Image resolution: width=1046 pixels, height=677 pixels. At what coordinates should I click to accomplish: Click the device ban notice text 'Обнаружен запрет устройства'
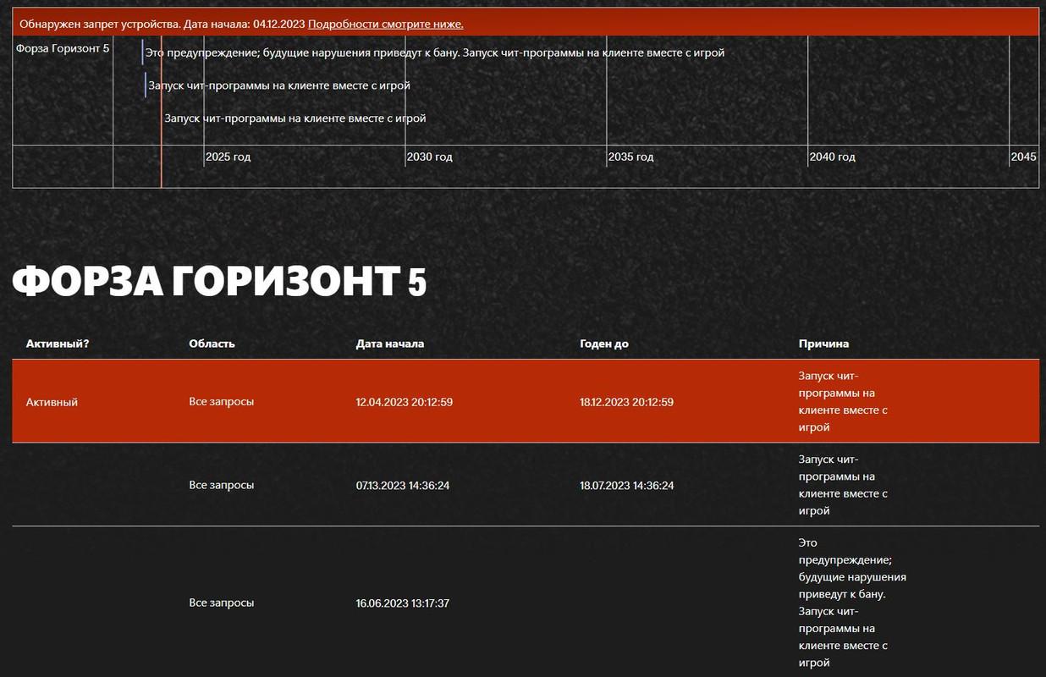[x=98, y=24]
